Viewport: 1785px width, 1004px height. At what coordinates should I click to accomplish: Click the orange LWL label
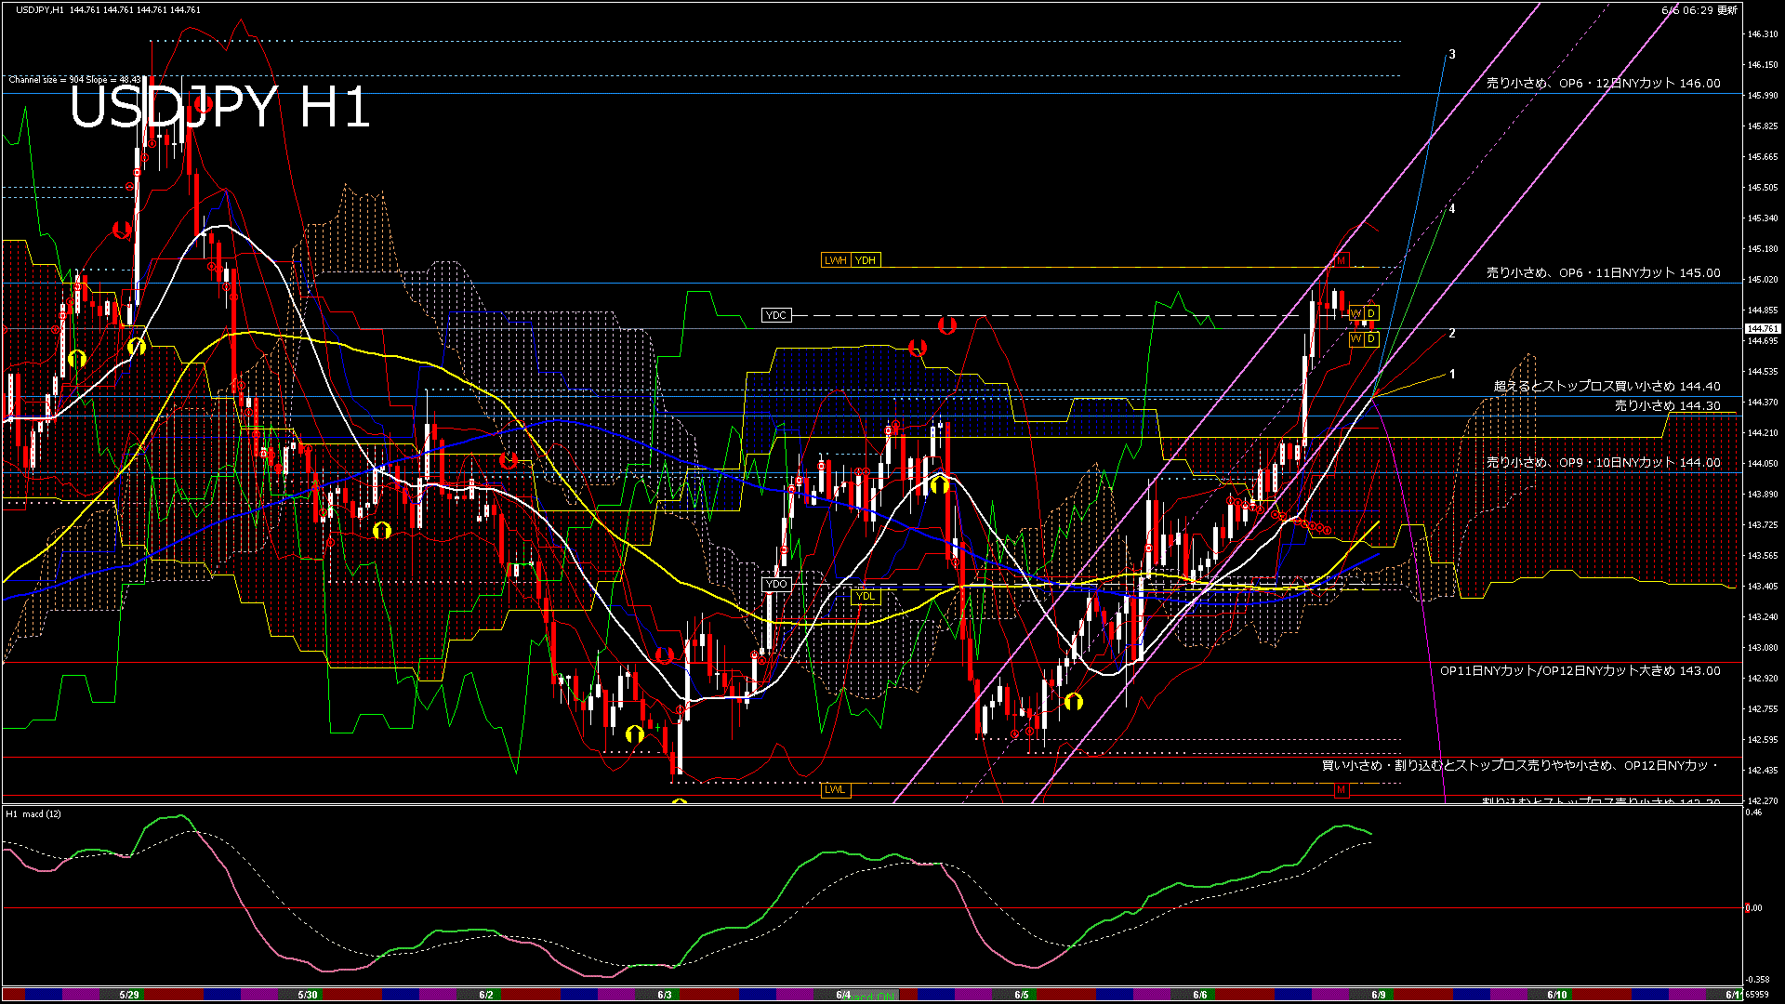click(835, 790)
